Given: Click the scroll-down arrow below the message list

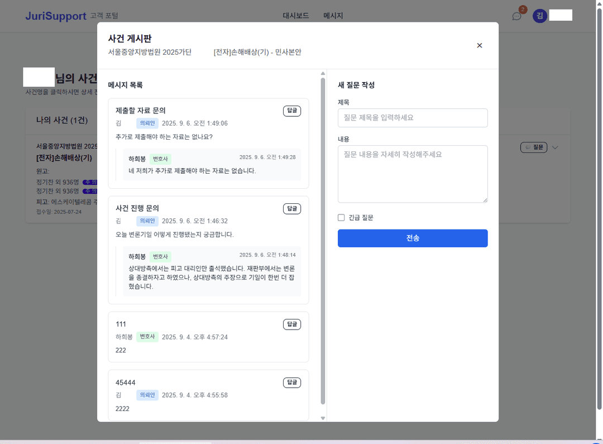Looking at the screenshot, I should tap(323, 417).
